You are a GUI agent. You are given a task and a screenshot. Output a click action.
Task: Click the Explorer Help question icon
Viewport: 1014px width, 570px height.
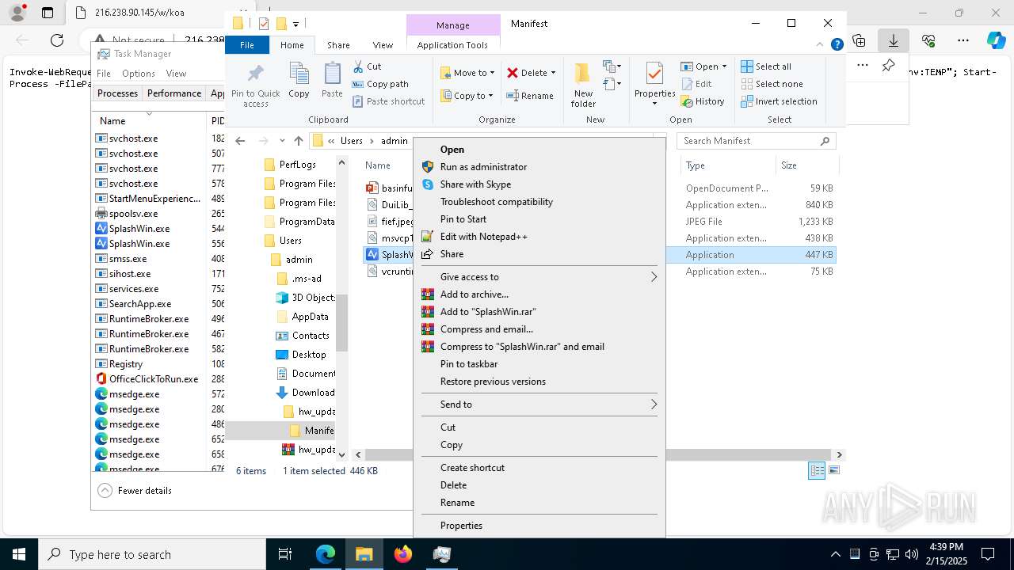coord(837,45)
